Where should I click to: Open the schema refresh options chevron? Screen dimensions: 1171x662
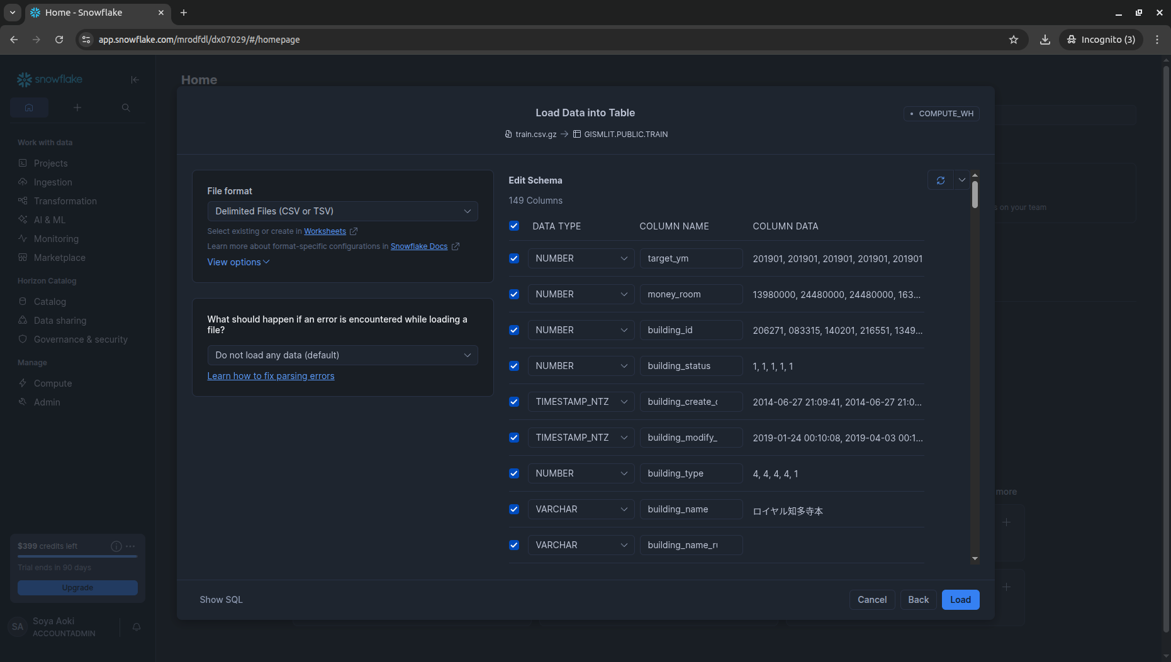[962, 180]
